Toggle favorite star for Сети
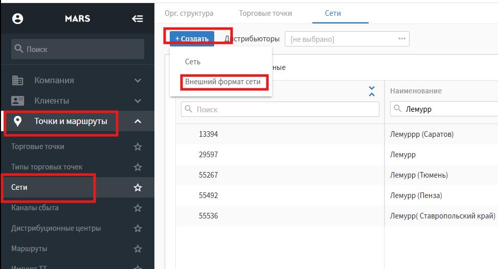The height and width of the screenshot is (269, 498). [137, 188]
